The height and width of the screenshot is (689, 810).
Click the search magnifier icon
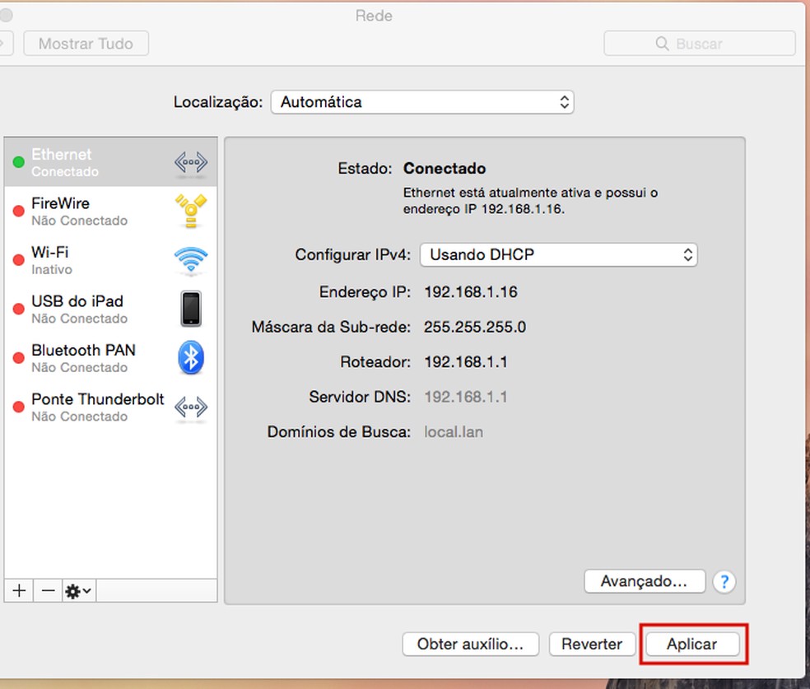[x=662, y=44]
